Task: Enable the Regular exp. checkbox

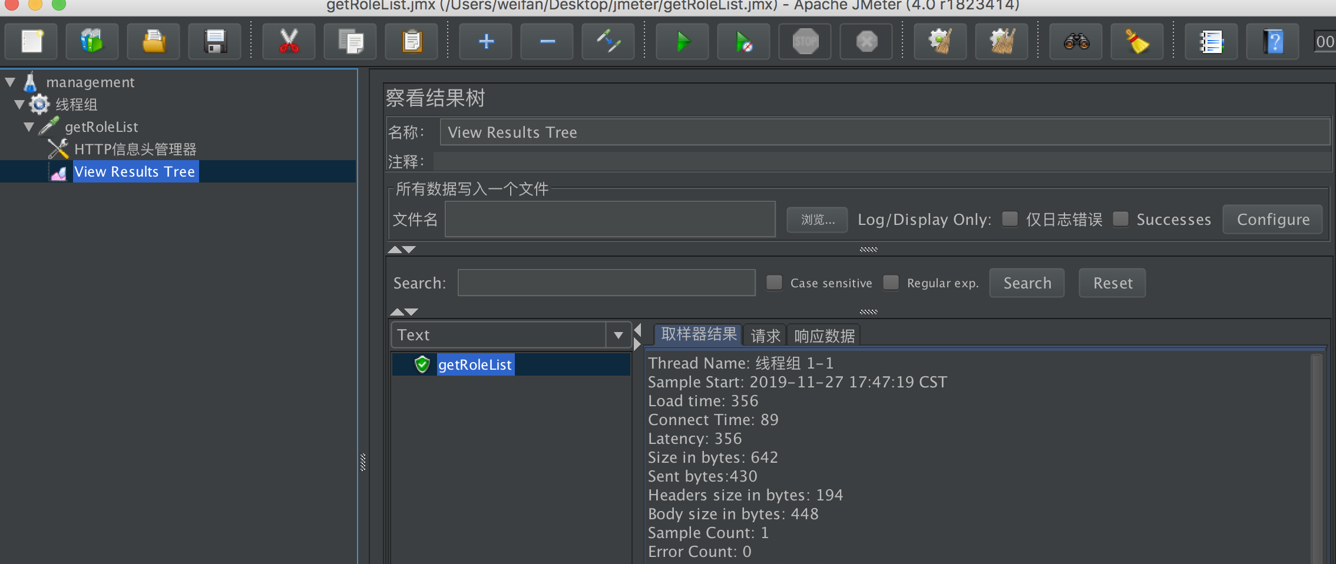Action: (891, 283)
